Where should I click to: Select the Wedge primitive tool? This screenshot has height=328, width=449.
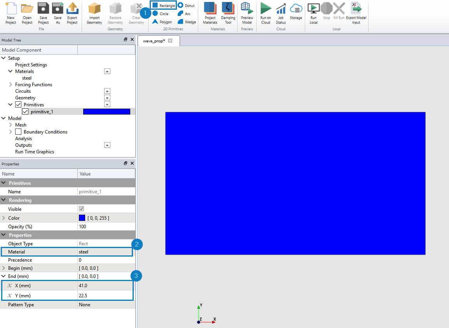187,22
